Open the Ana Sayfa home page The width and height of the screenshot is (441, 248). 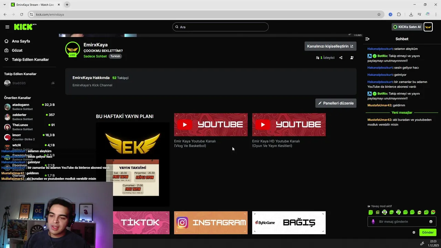(x=21, y=41)
